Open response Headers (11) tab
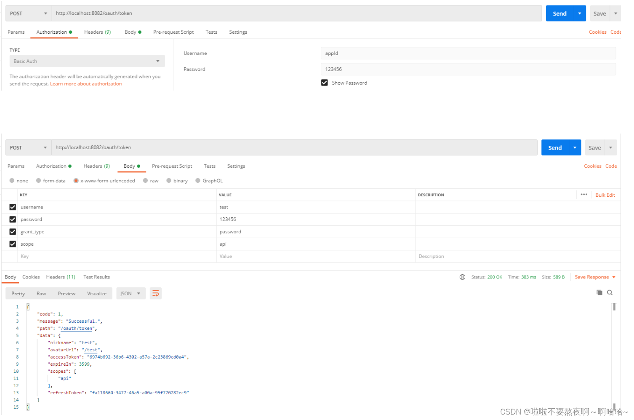The width and height of the screenshot is (634, 420). tap(61, 277)
